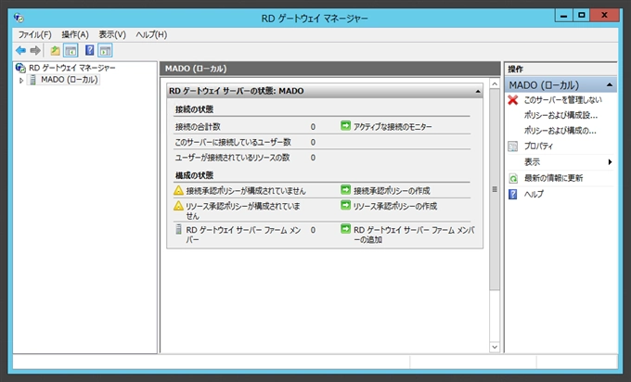
Task: Open 接続承認ポリシーの作成 link
Action: tap(392, 190)
